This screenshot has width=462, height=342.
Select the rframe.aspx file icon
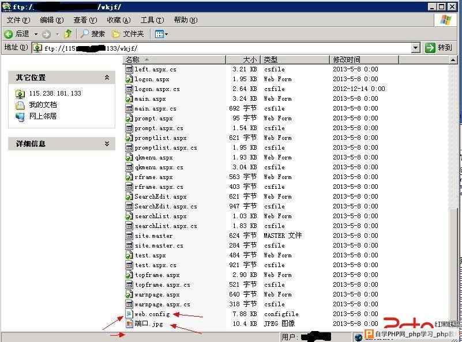[x=129, y=177]
